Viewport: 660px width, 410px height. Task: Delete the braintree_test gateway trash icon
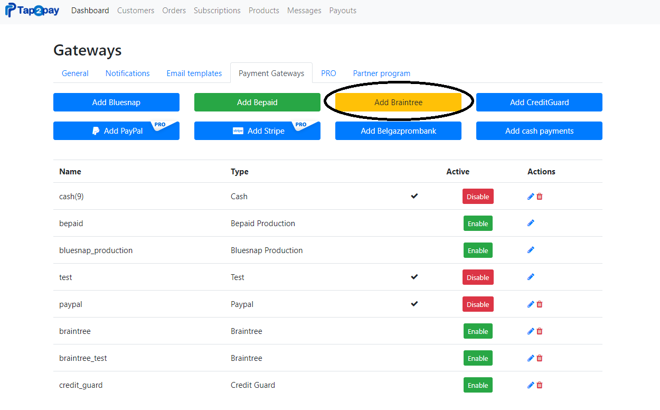pos(540,358)
